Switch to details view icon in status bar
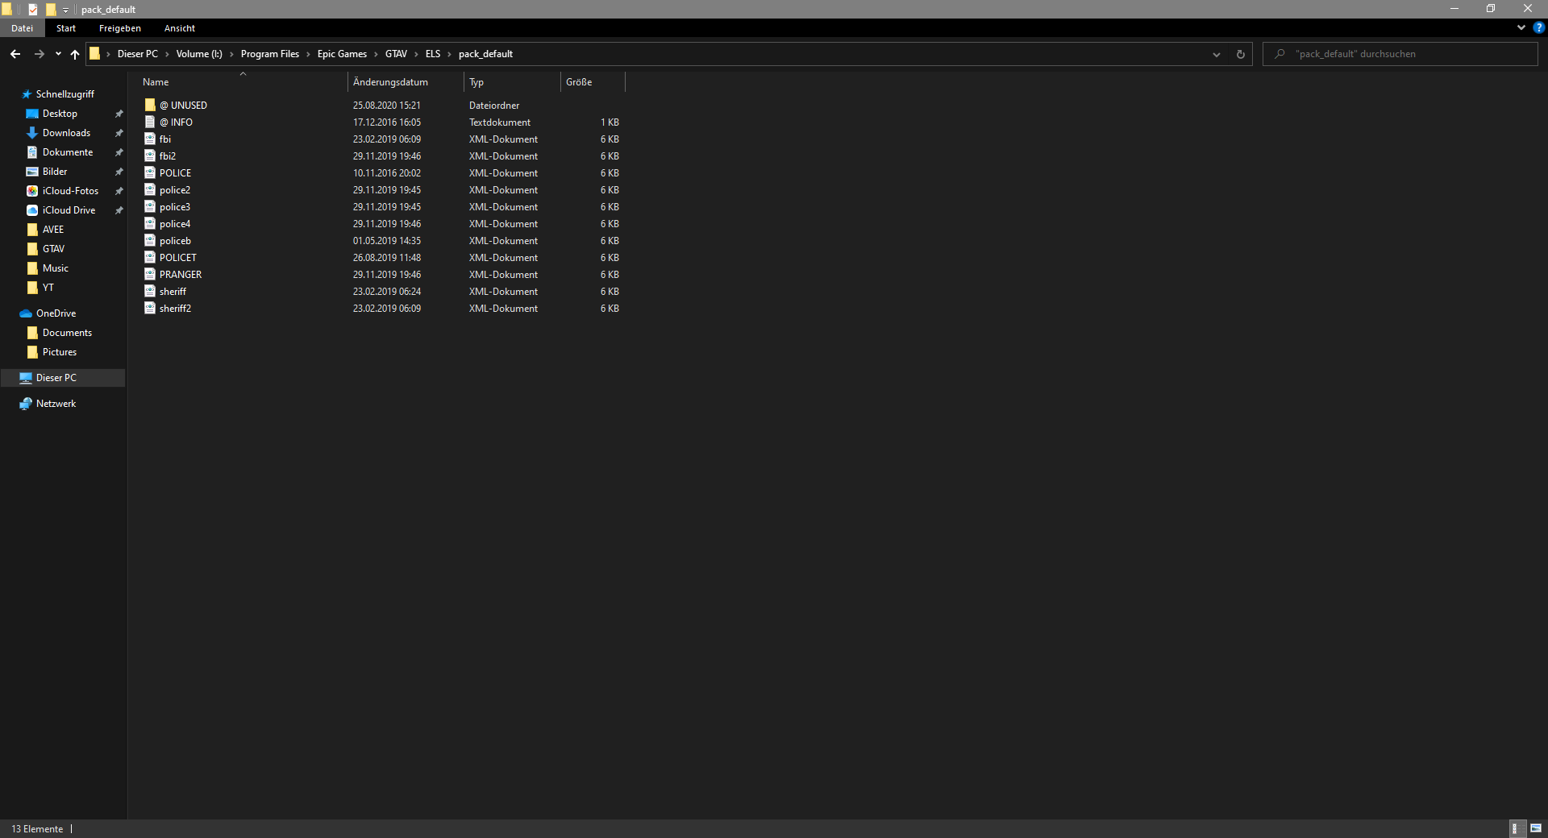Image resolution: width=1548 pixels, height=838 pixels. (x=1516, y=828)
